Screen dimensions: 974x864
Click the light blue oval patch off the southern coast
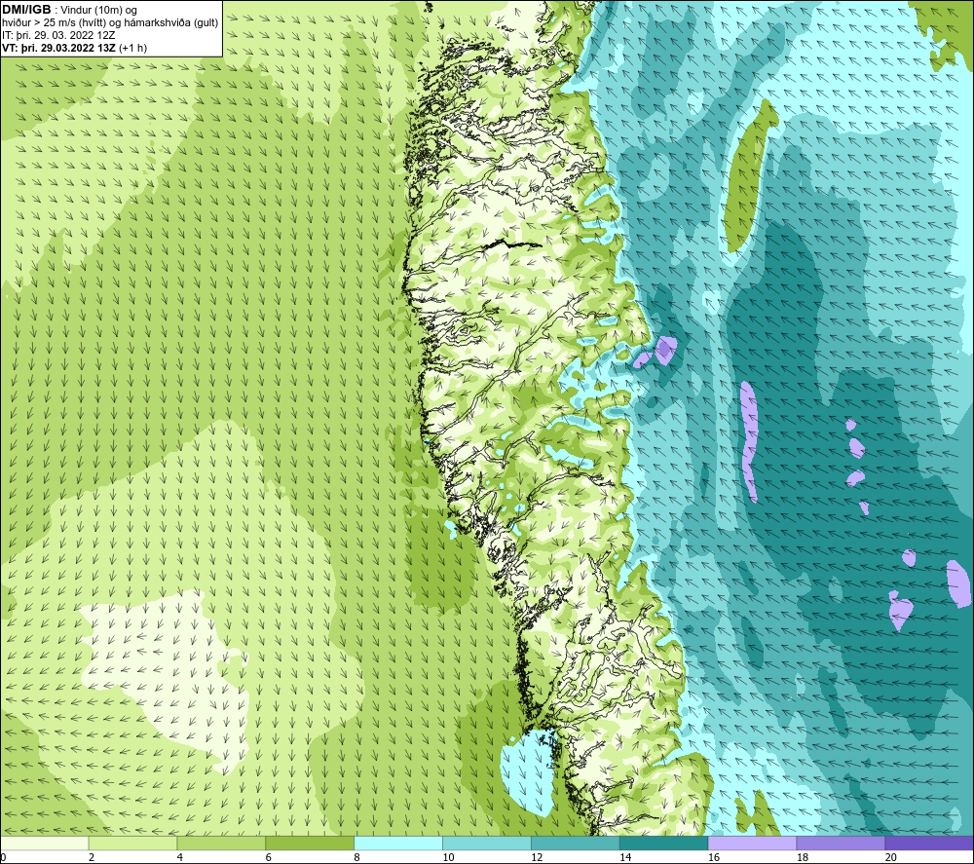pos(529,772)
